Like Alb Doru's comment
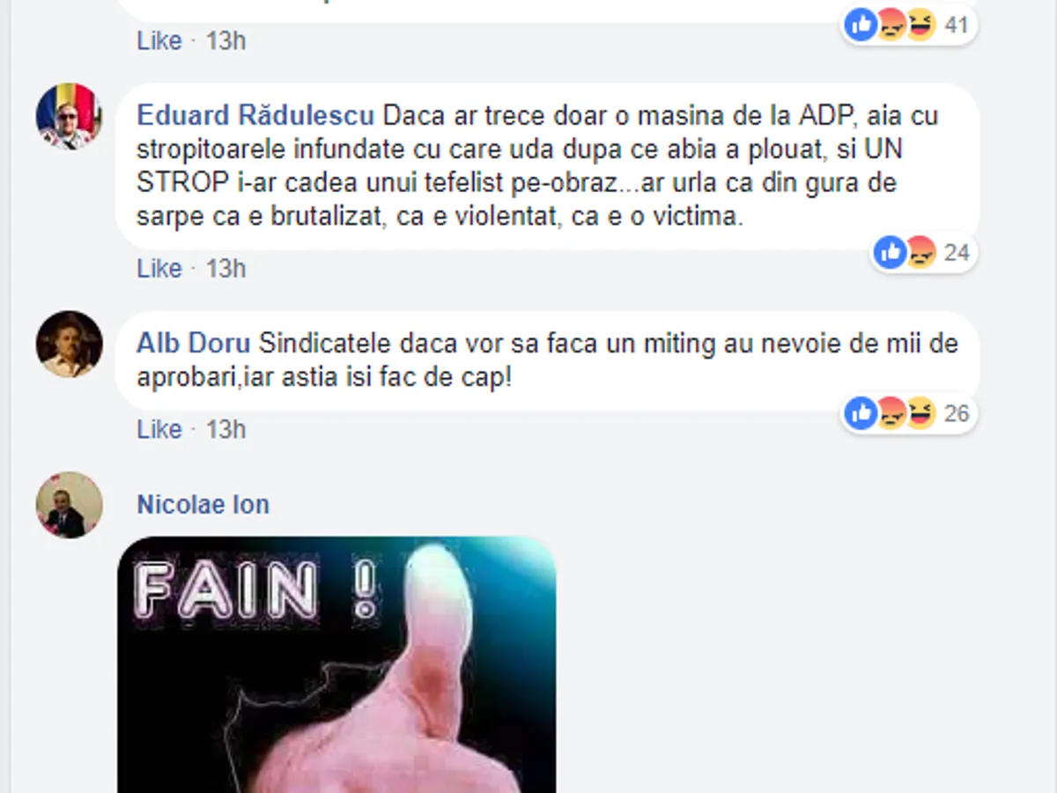 (159, 429)
